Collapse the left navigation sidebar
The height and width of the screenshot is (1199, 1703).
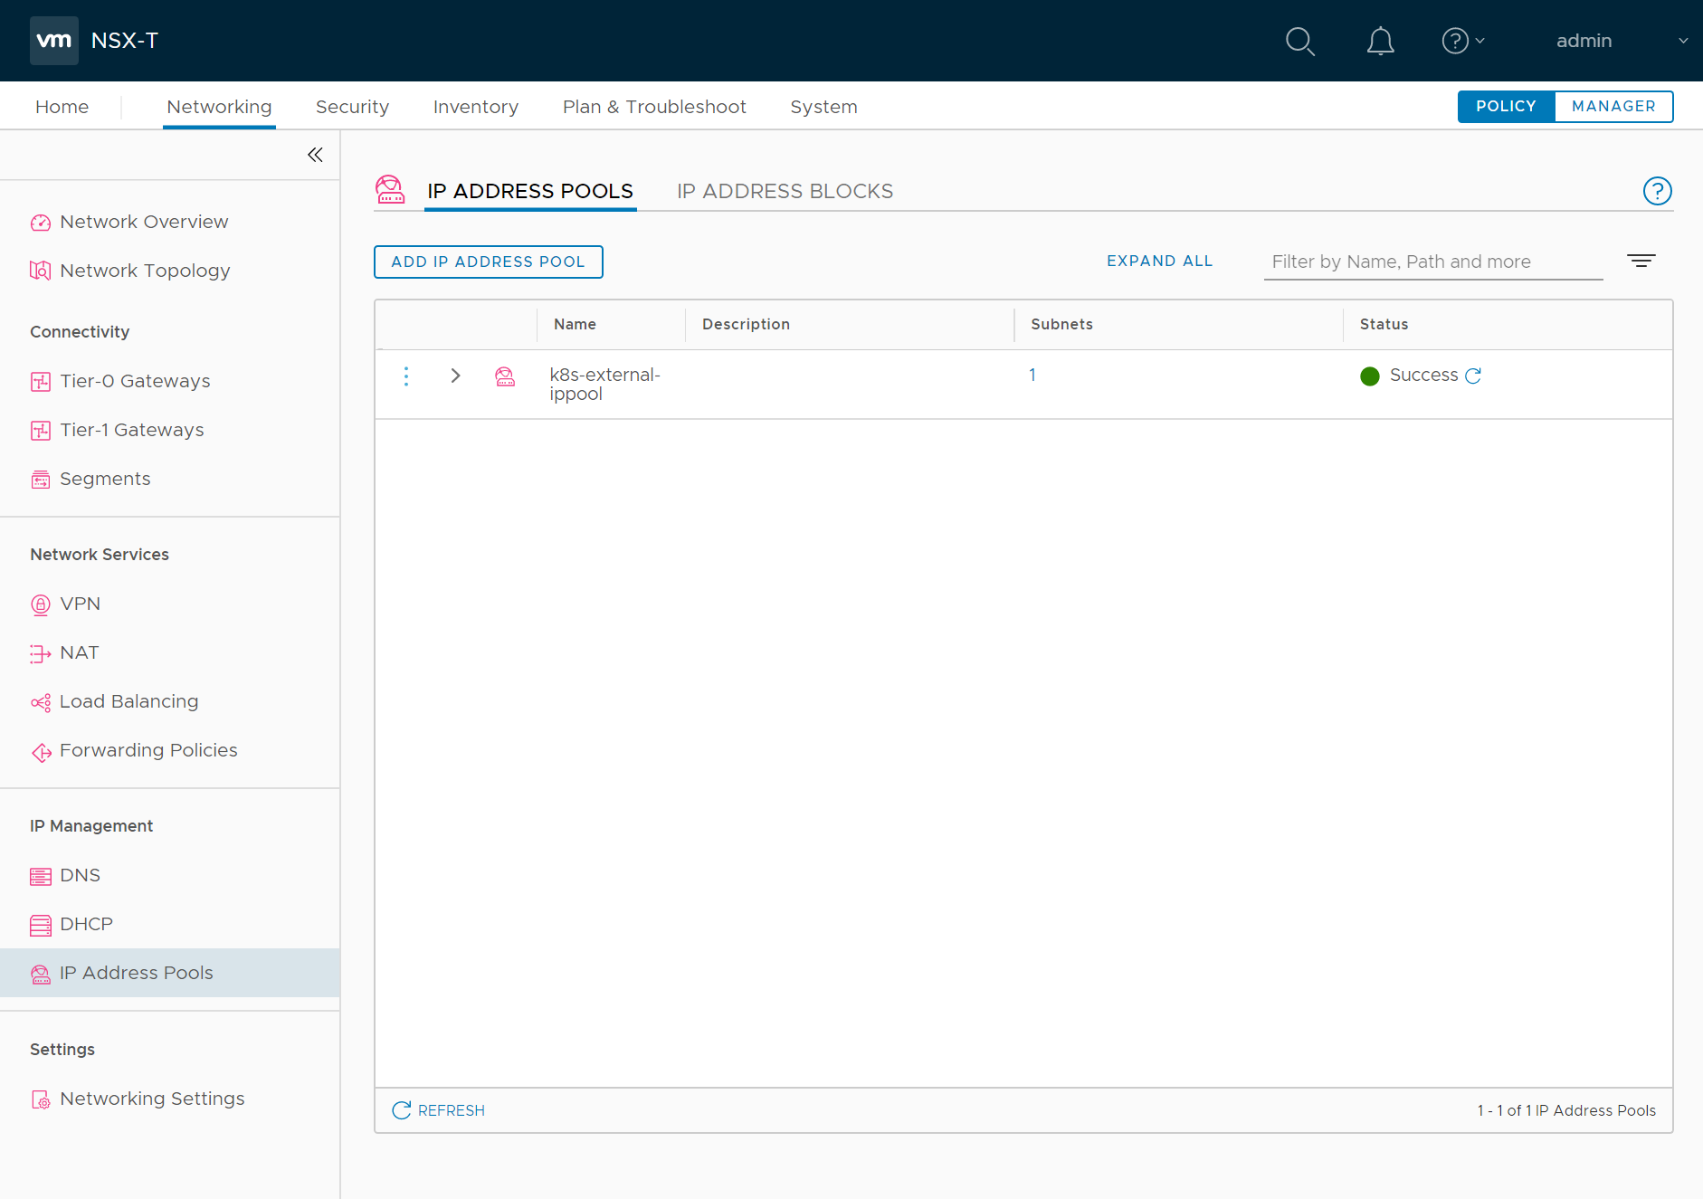coord(315,155)
